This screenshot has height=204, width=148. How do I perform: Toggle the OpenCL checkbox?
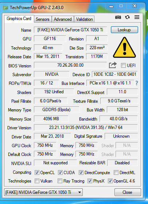point(37,173)
